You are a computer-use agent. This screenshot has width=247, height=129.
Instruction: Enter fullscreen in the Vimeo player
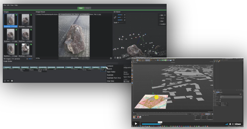pos(233,124)
